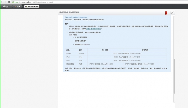The image size is (188, 108).
Task: Click 'iPod' in the first table column
Action: click(68, 60)
